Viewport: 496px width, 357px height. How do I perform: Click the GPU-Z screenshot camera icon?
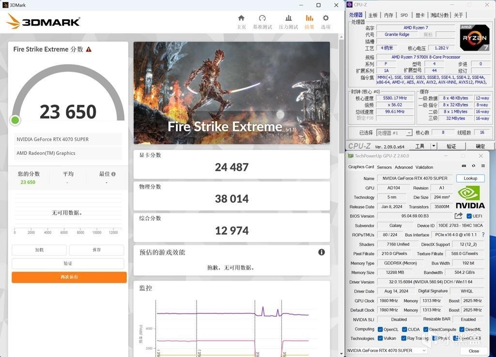464,166
